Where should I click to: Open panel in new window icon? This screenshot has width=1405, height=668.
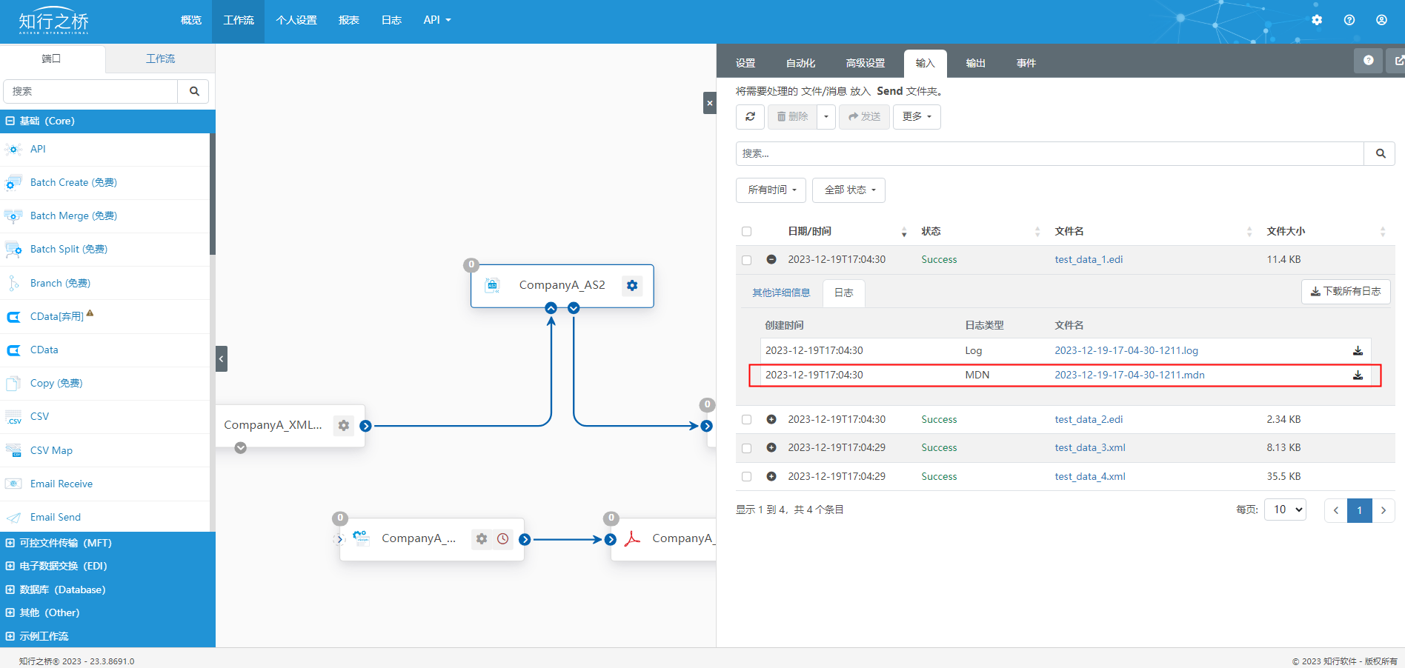1398,61
